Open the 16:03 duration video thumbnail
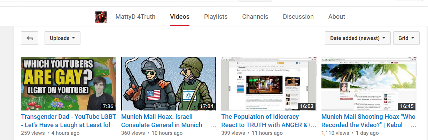 tap(269, 84)
